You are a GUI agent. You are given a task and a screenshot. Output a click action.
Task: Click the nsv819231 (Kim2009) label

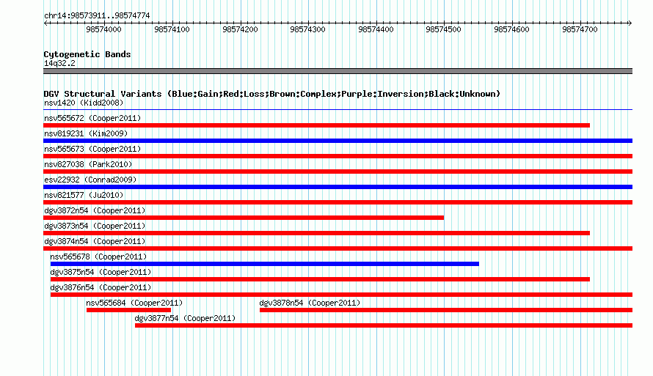86,133
